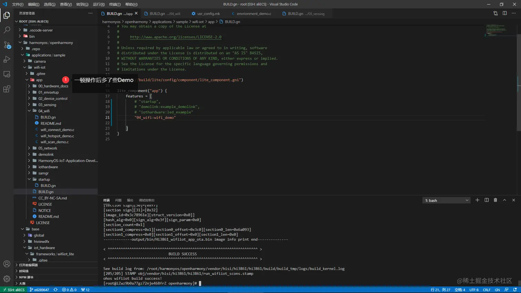Viewport: 521px width, 293px height.
Task: Expand the NPM 脚本 section
Action: (56, 277)
